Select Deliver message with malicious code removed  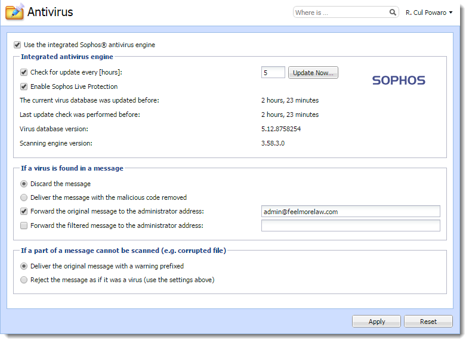[x=24, y=197]
